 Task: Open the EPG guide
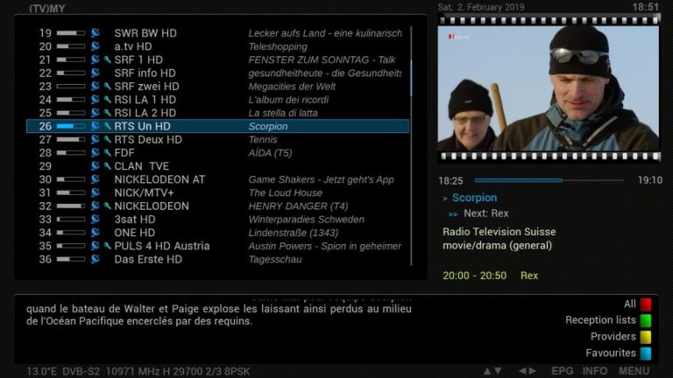pyautogui.click(x=562, y=371)
